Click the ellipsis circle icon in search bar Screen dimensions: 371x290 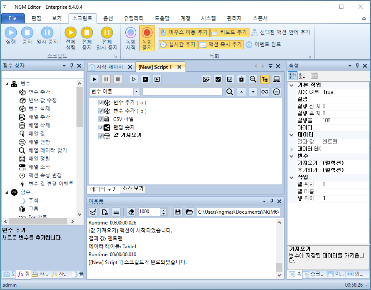[276, 92]
